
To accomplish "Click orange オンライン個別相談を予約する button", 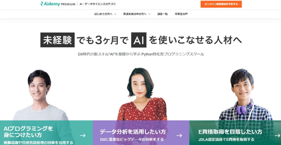I will tap(221, 4).
